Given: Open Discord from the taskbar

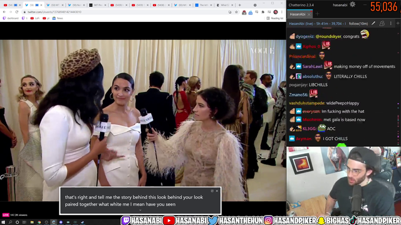Looking at the screenshot, I should tap(61, 222).
